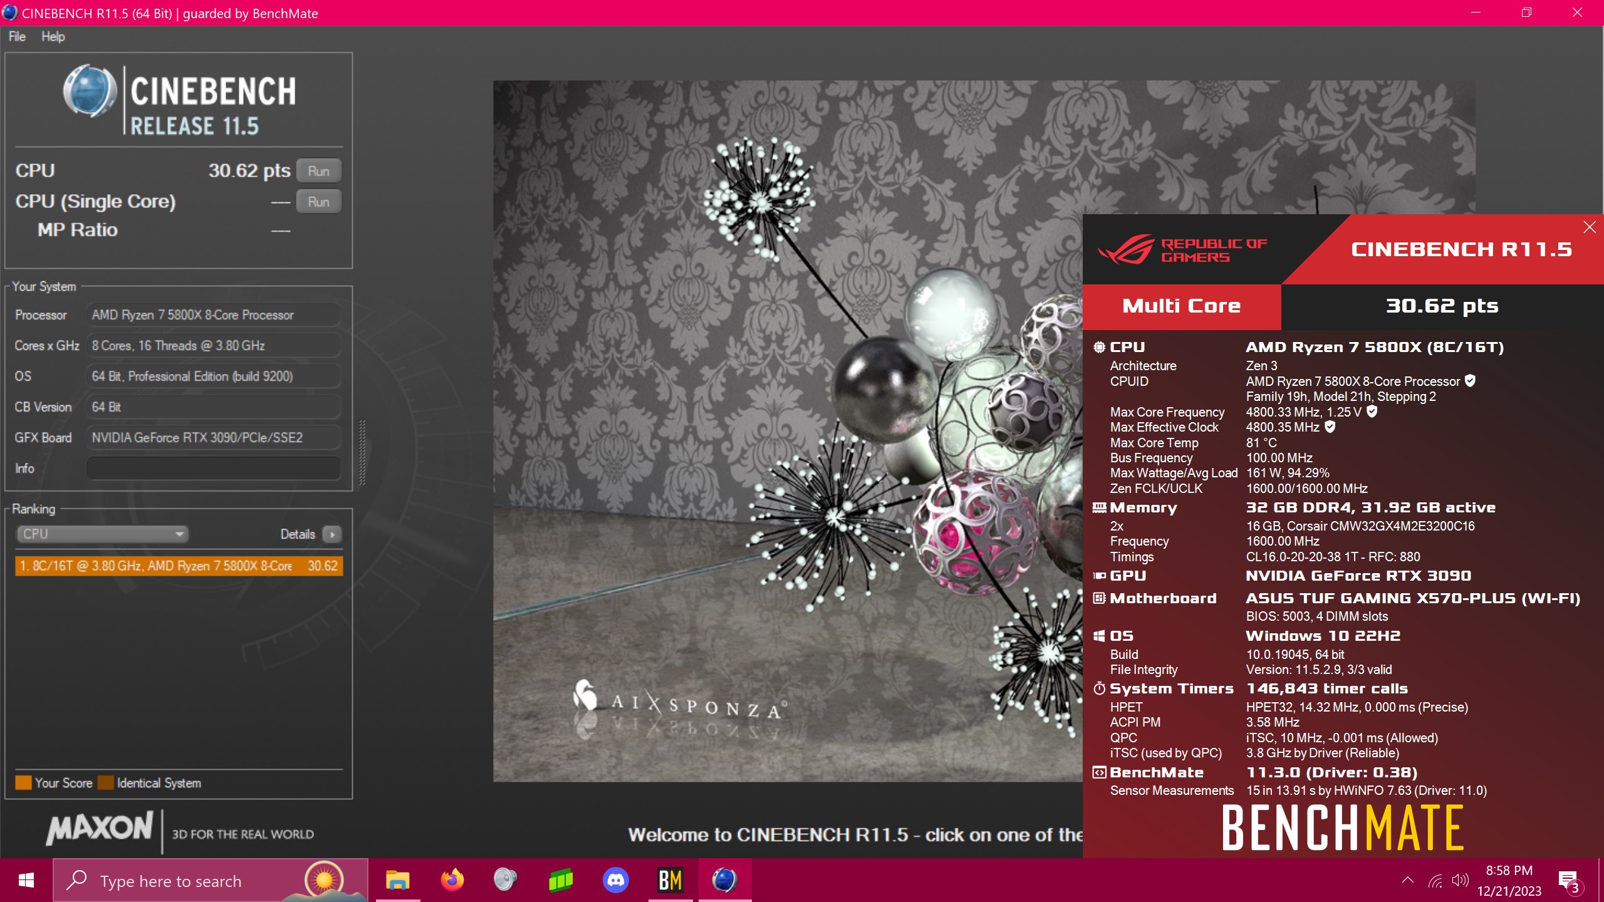
Task: Open the Help menu
Action: 53,36
